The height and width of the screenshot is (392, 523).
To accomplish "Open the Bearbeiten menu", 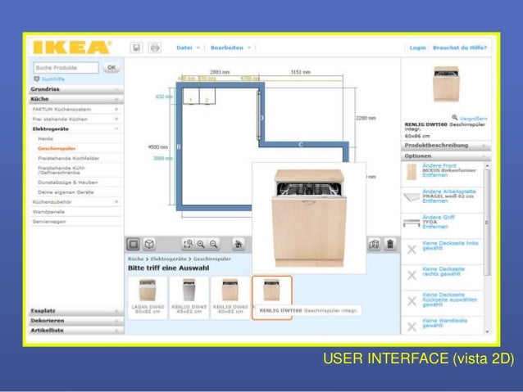I will pyautogui.click(x=230, y=47).
